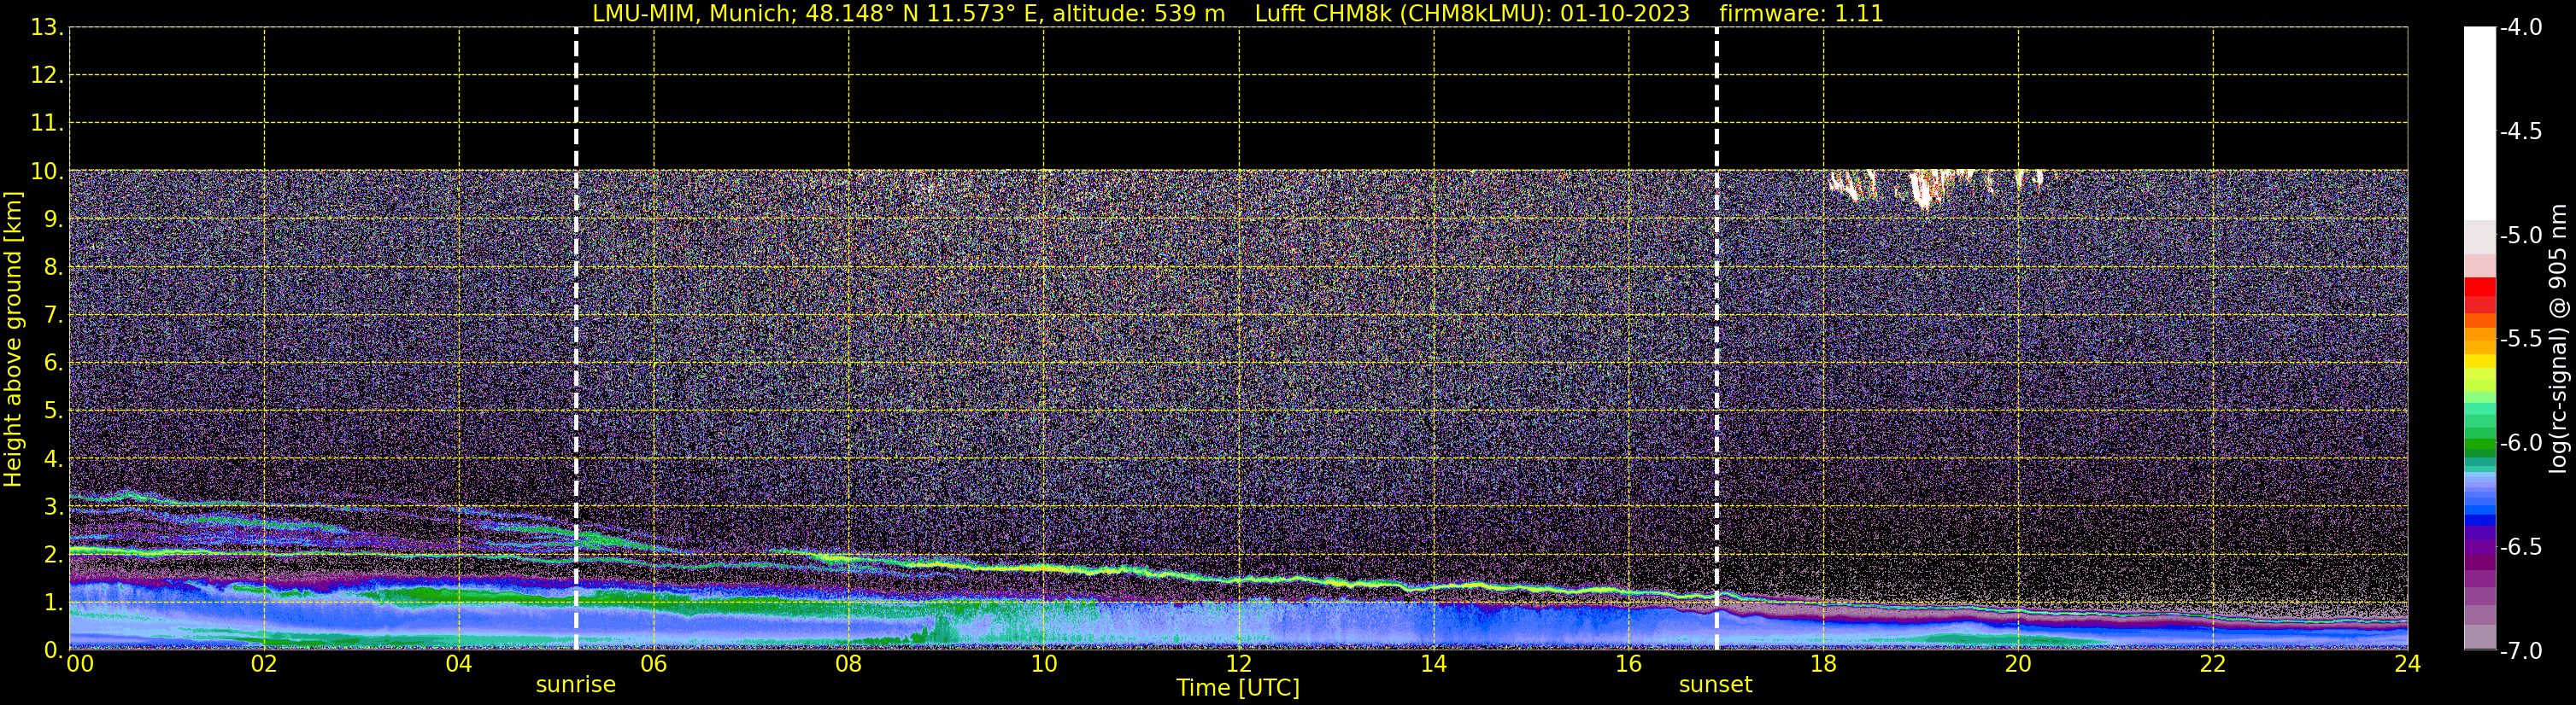Screen dimensions: 2576x705
Task: Click the '6.' height tick label
Action: [53, 363]
